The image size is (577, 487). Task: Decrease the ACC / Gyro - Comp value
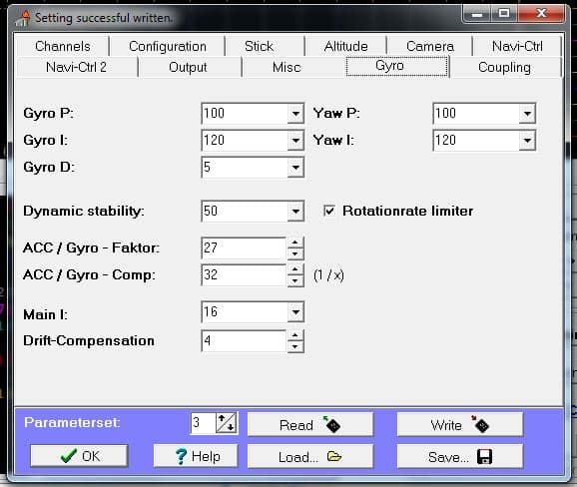pyautogui.click(x=295, y=281)
